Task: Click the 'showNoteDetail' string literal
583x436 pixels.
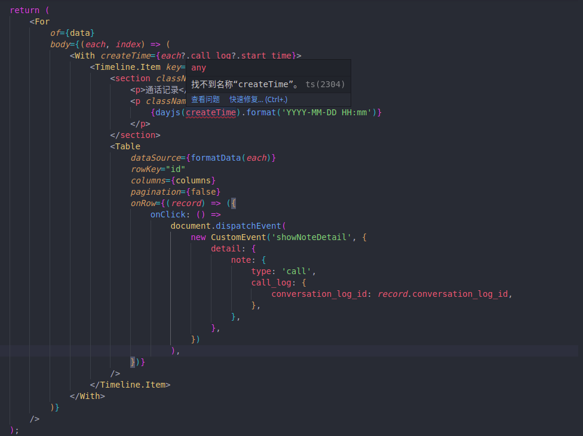Action: [x=311, y=237]
